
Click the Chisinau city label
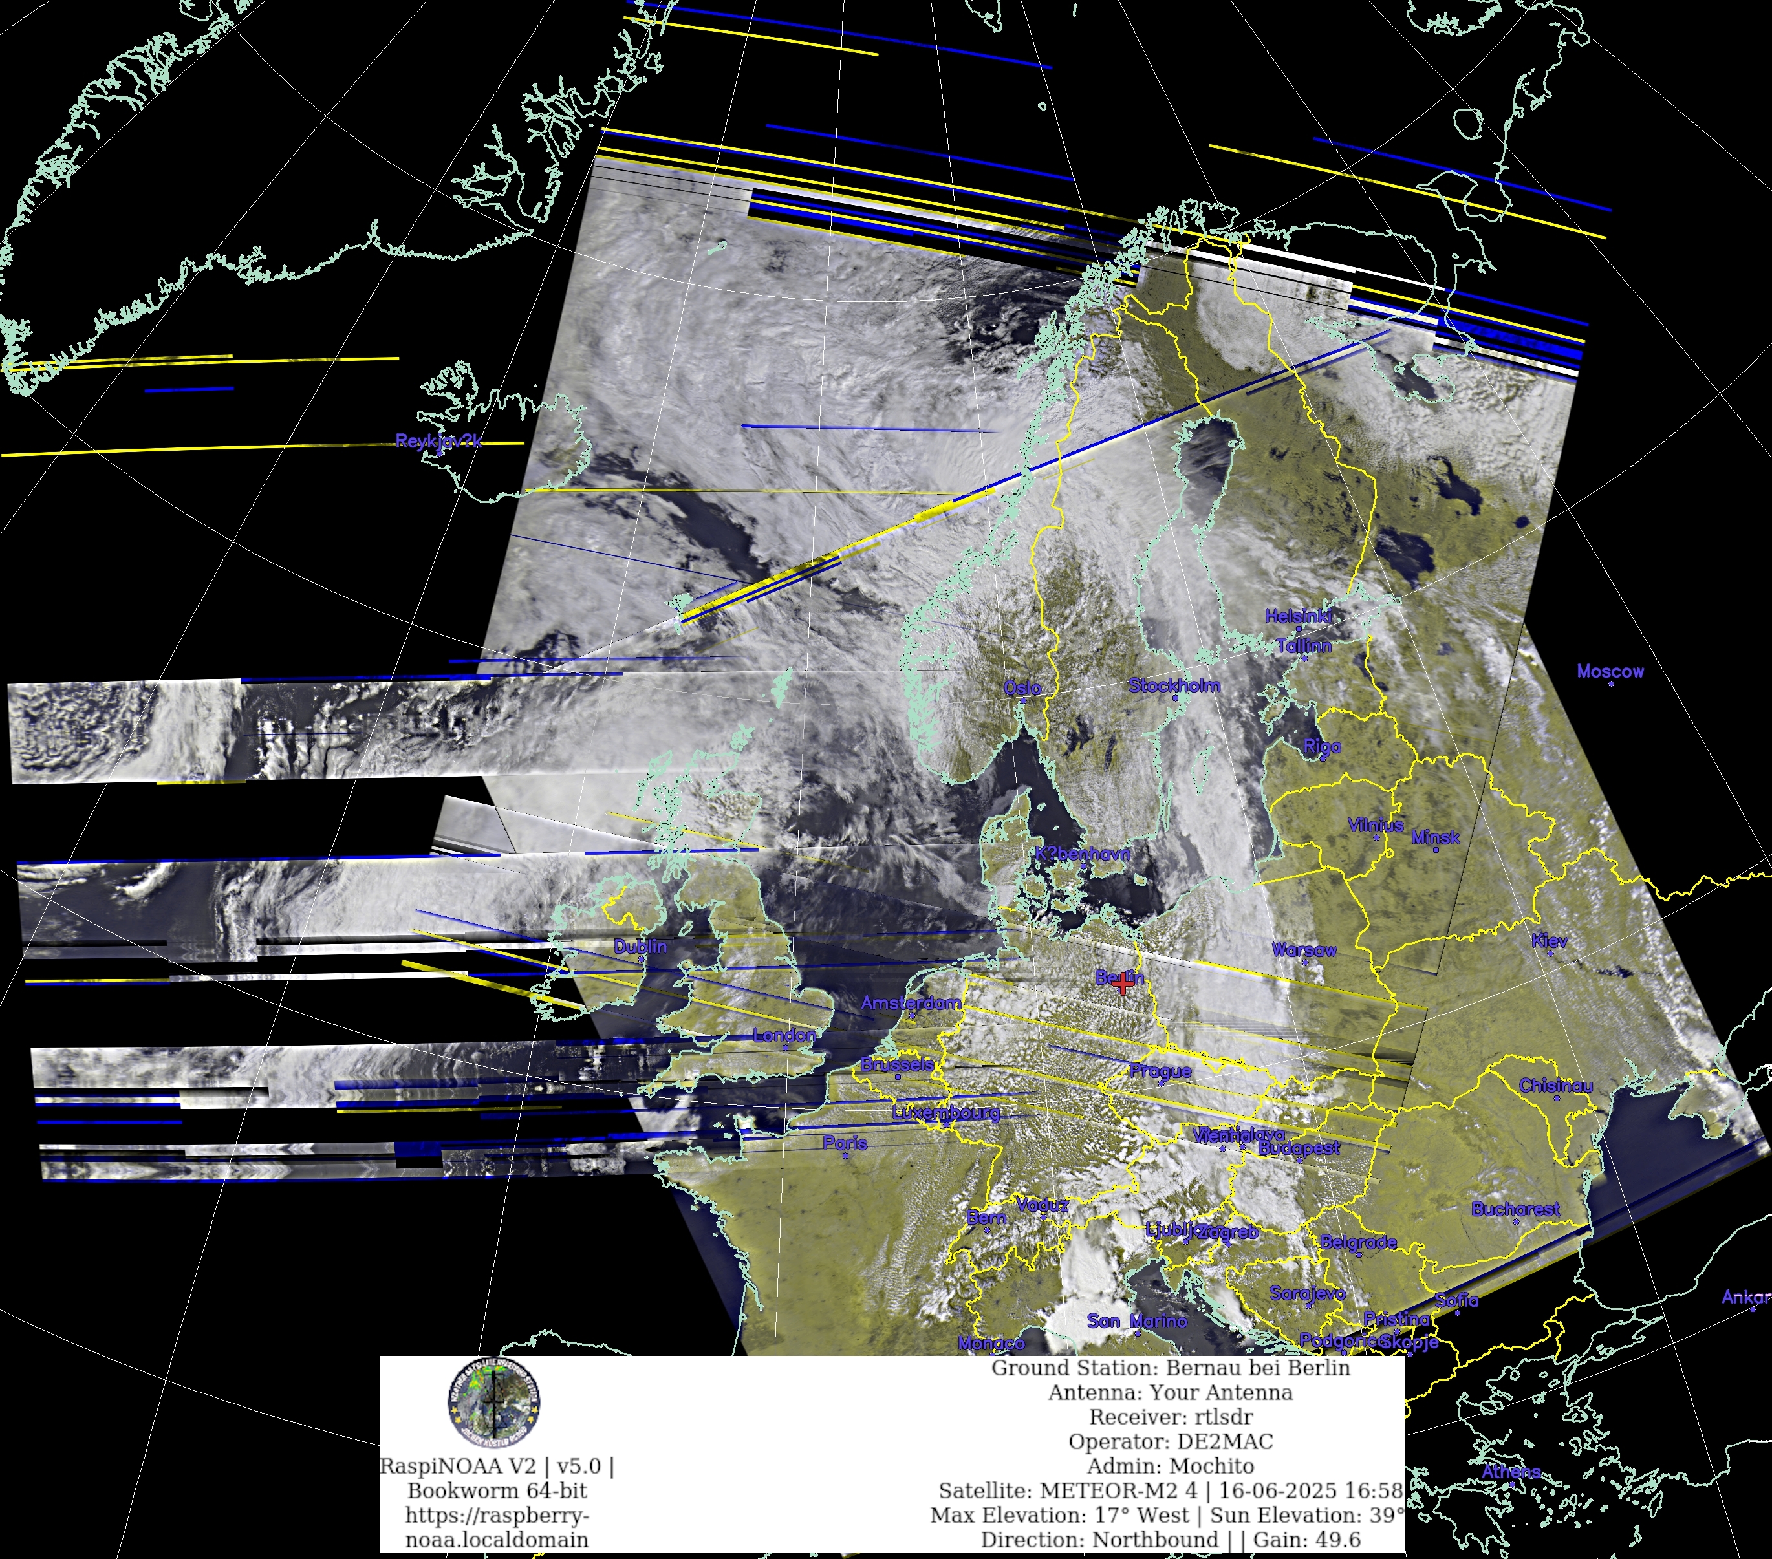coord(1556,1085)
